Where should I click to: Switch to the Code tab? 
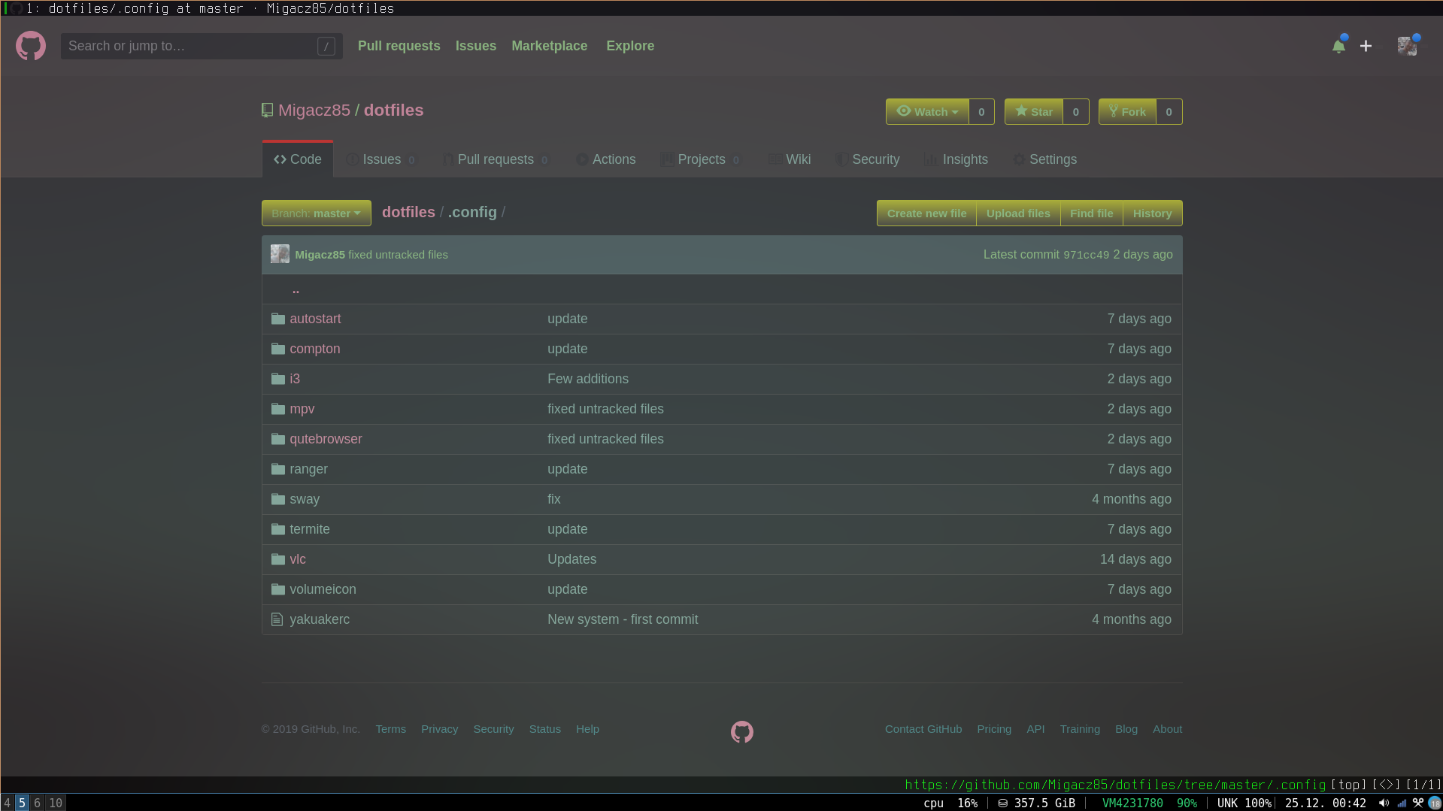(x=298, y=159)
